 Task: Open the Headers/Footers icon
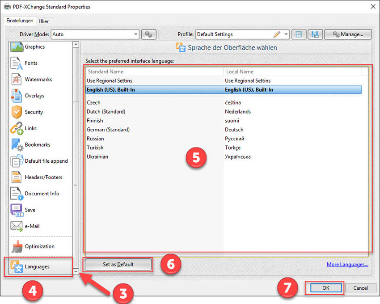coord(17,177)
